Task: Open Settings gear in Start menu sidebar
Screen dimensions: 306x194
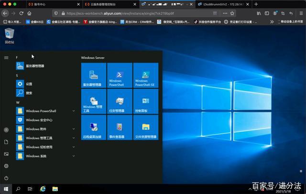Action: (6, 166)
